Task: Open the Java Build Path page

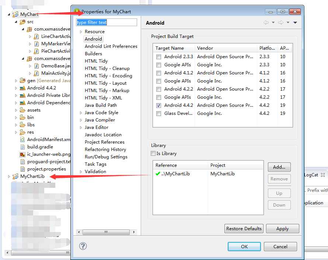Action: coord(101,105)
